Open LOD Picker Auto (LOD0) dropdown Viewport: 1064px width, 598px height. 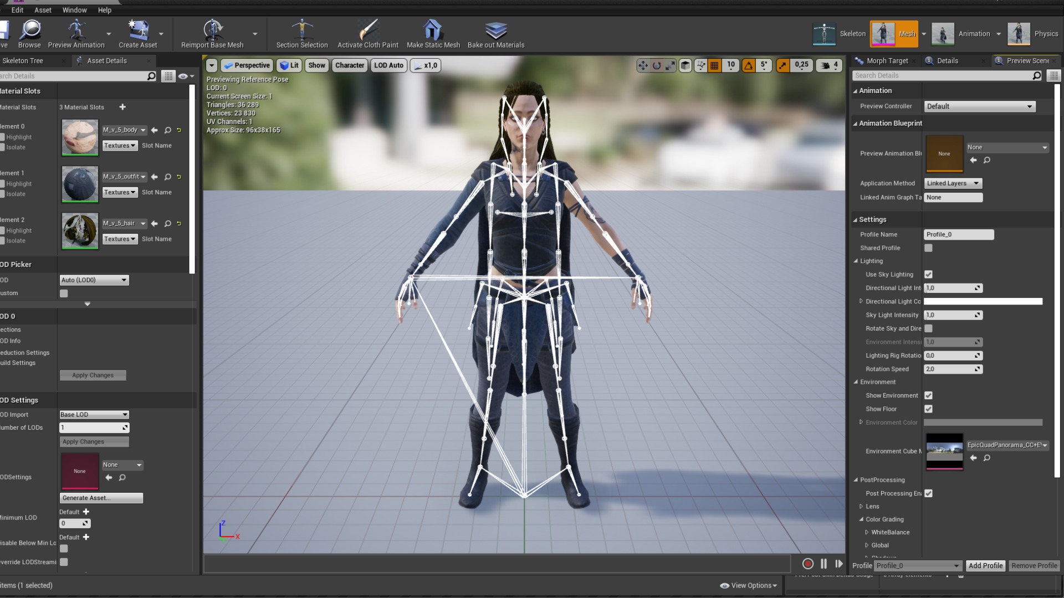94,280
